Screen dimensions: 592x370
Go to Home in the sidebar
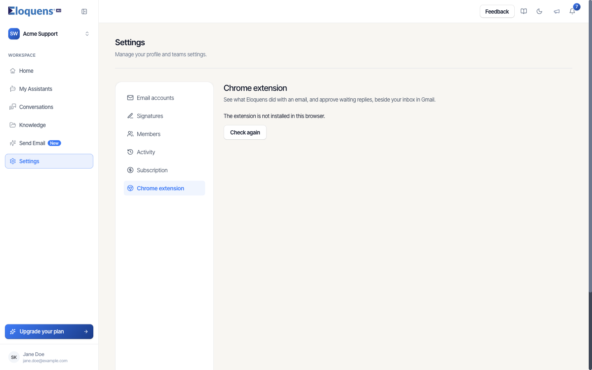49,71
